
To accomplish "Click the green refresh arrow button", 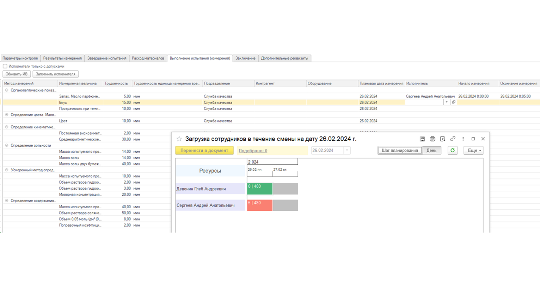I will [453, 150].
